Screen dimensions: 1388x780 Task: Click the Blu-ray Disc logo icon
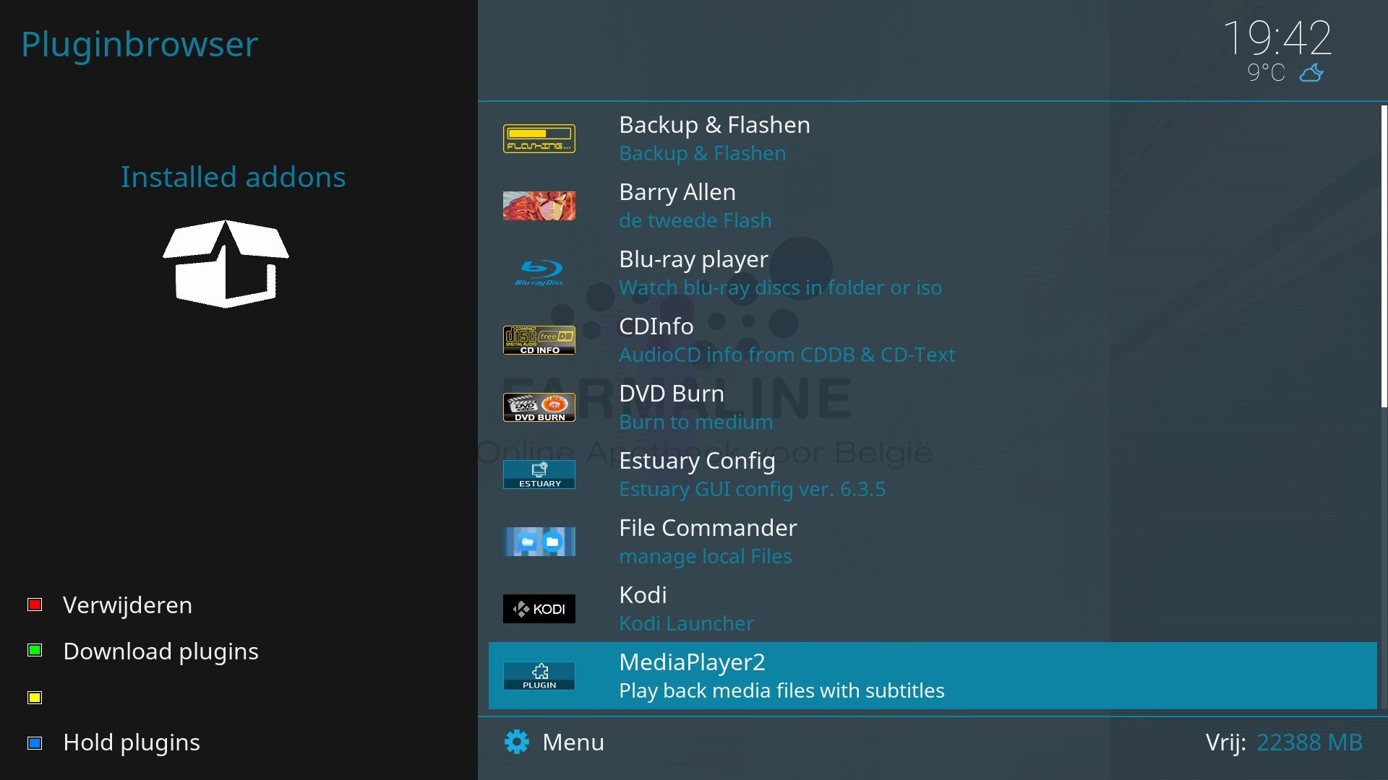click(x=539, y=273)
